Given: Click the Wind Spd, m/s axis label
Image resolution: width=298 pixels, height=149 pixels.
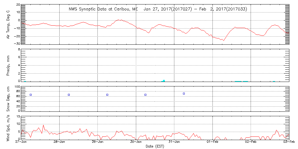Looking at the screenshot, I should coord(8,128).
